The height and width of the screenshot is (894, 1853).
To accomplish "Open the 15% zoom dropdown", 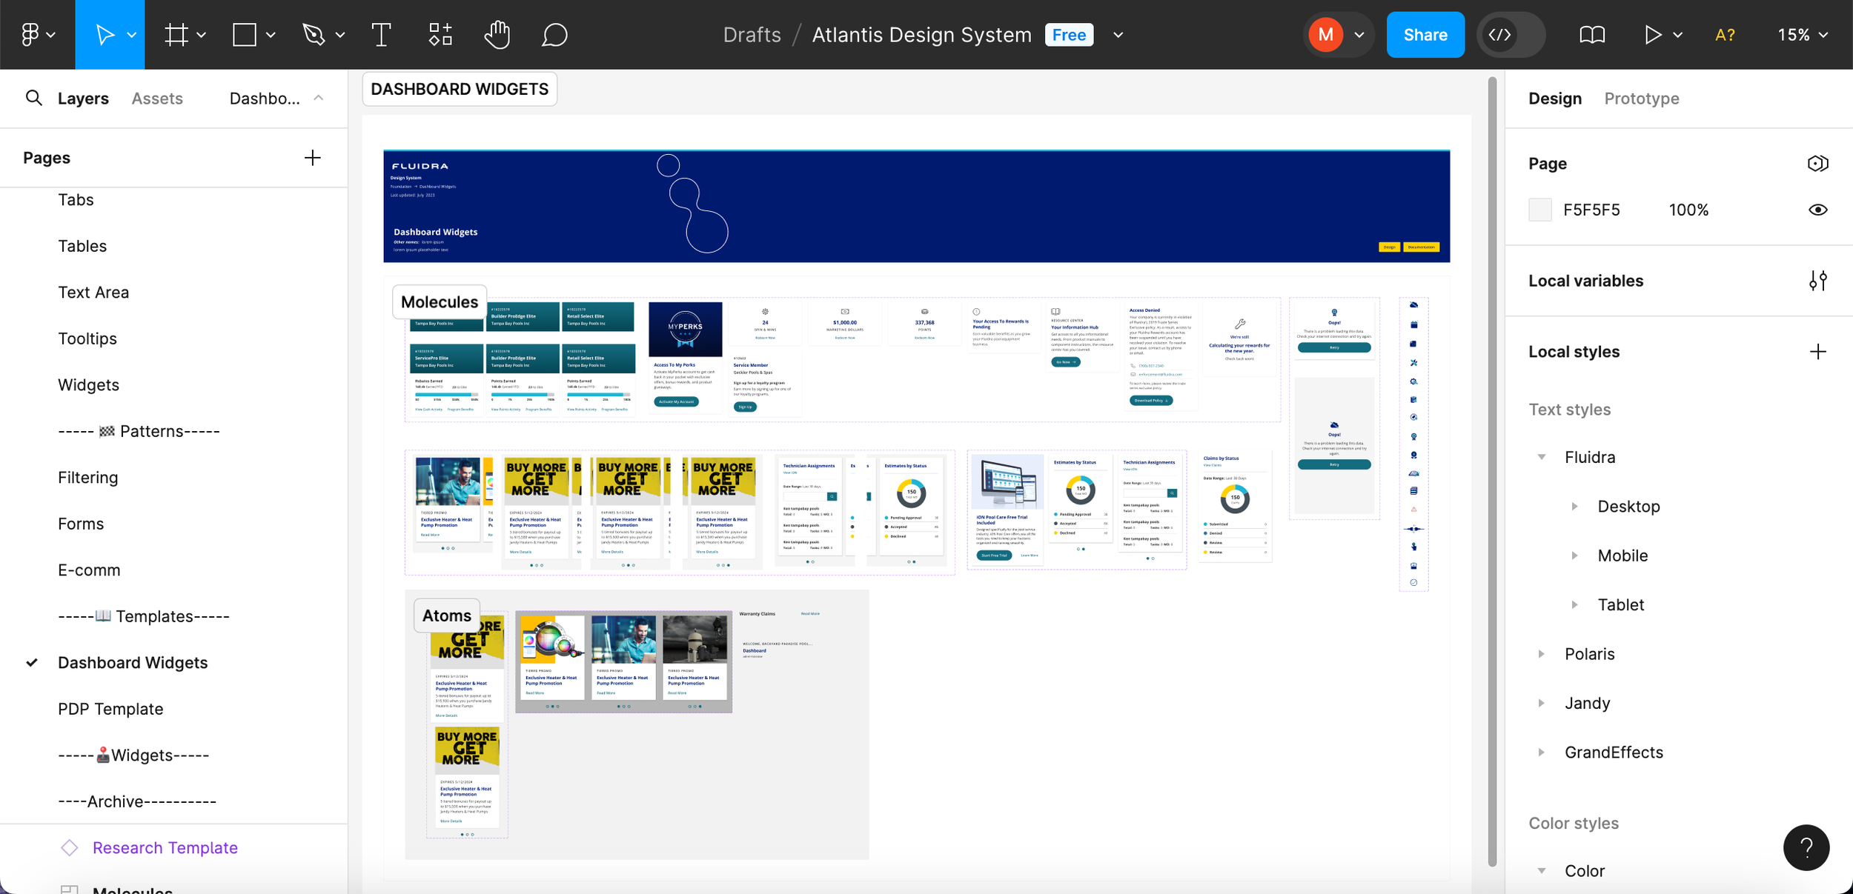I will tap(1803, 35).
